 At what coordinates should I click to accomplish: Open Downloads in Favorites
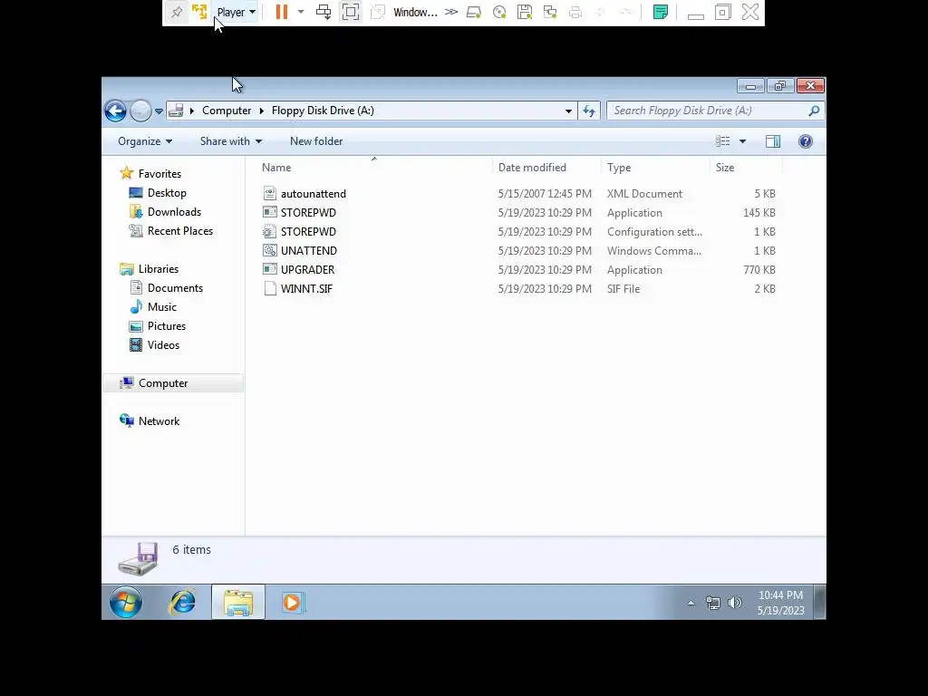(x=174, y=212)
